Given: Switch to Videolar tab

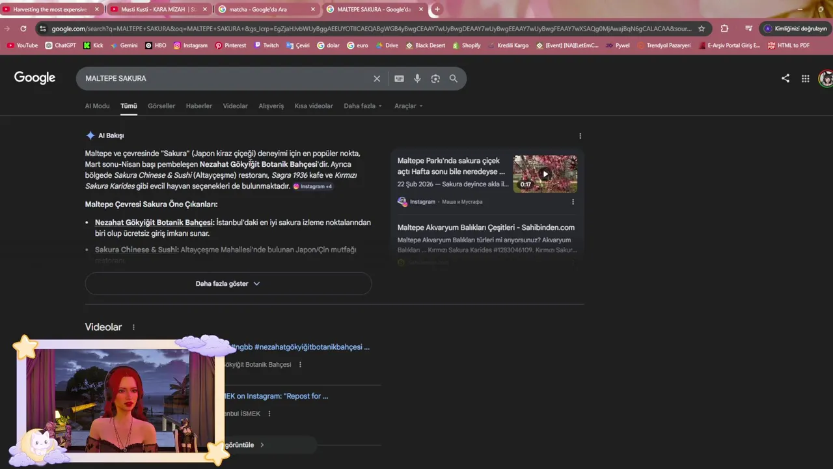Looking at the screenshot, I should (x=236, y=106).
